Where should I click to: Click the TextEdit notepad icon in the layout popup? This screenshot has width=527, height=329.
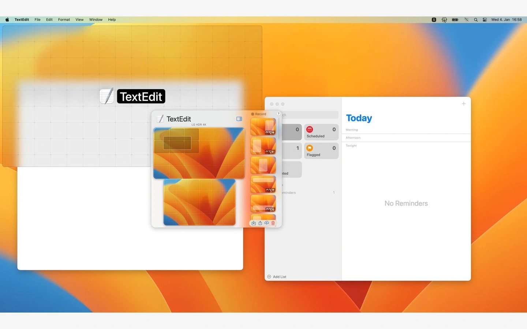point(160,119)
